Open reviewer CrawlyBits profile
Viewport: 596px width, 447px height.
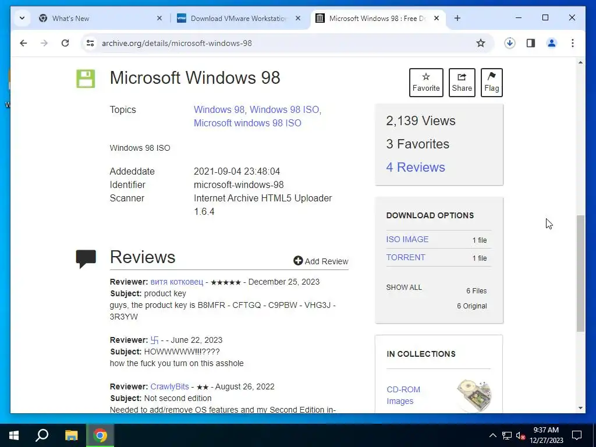(x=169, y=386)
